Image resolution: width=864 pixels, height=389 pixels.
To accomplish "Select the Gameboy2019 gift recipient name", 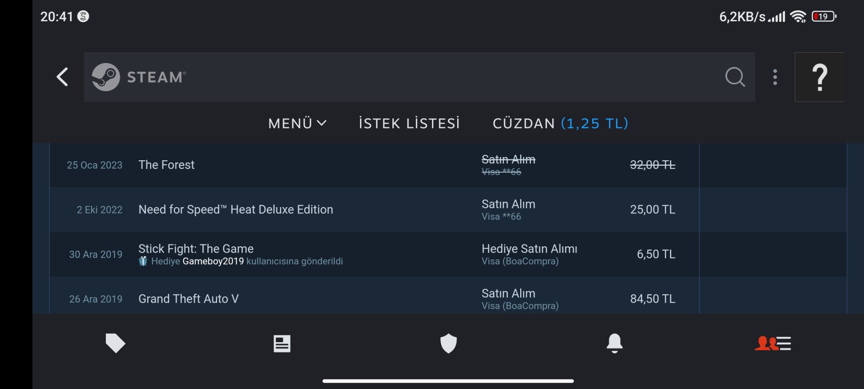I will coord(213,261).
